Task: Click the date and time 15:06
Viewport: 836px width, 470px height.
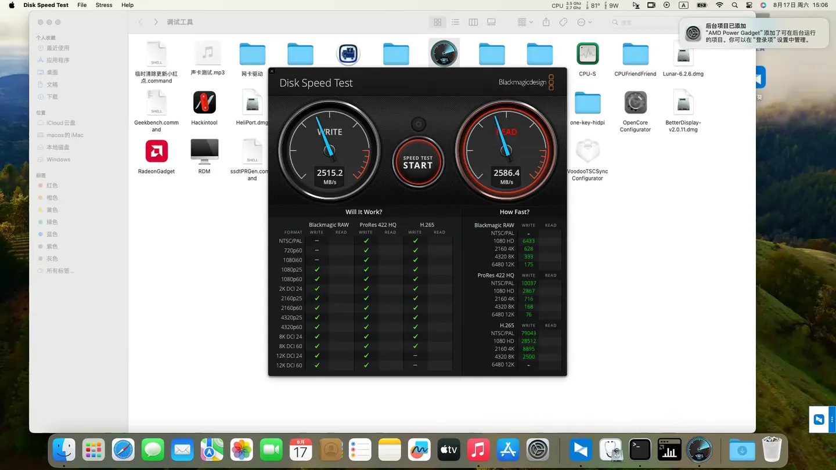Action: [x=800, y=5]
